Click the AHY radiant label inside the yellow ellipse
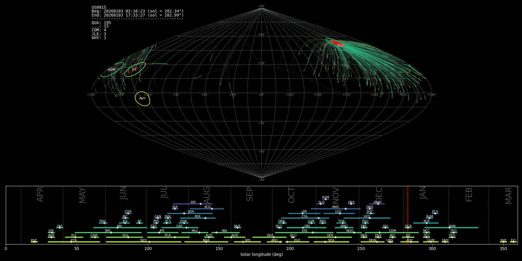Image resolution: width=522 pixels, height=261 pixels. tap(142, 99)
